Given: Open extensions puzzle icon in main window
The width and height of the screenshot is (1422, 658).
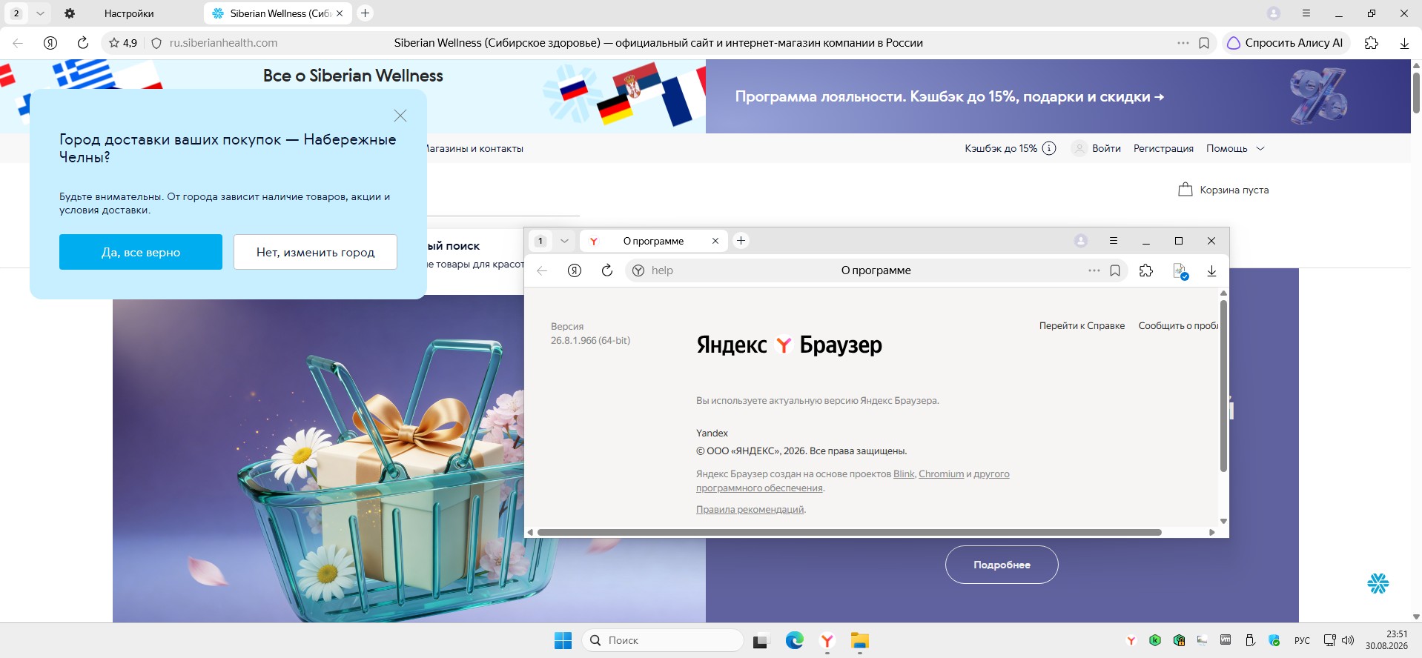Looking at the screenshot, I should pyautogui.click(x=1372, y=43).
